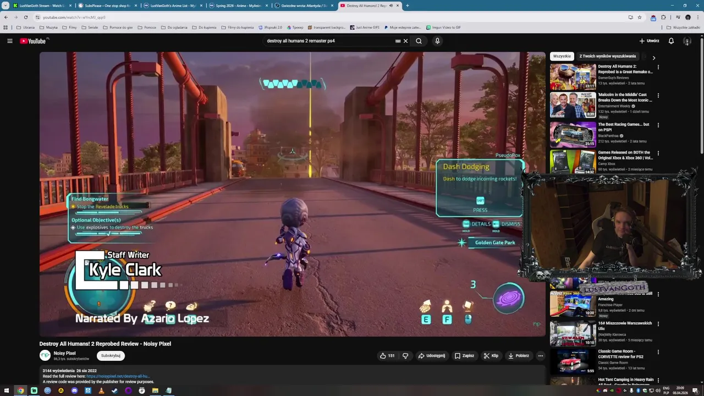The image size is (704, 396).
Task: Bookmark this page with star
Action: pos(639,17)
